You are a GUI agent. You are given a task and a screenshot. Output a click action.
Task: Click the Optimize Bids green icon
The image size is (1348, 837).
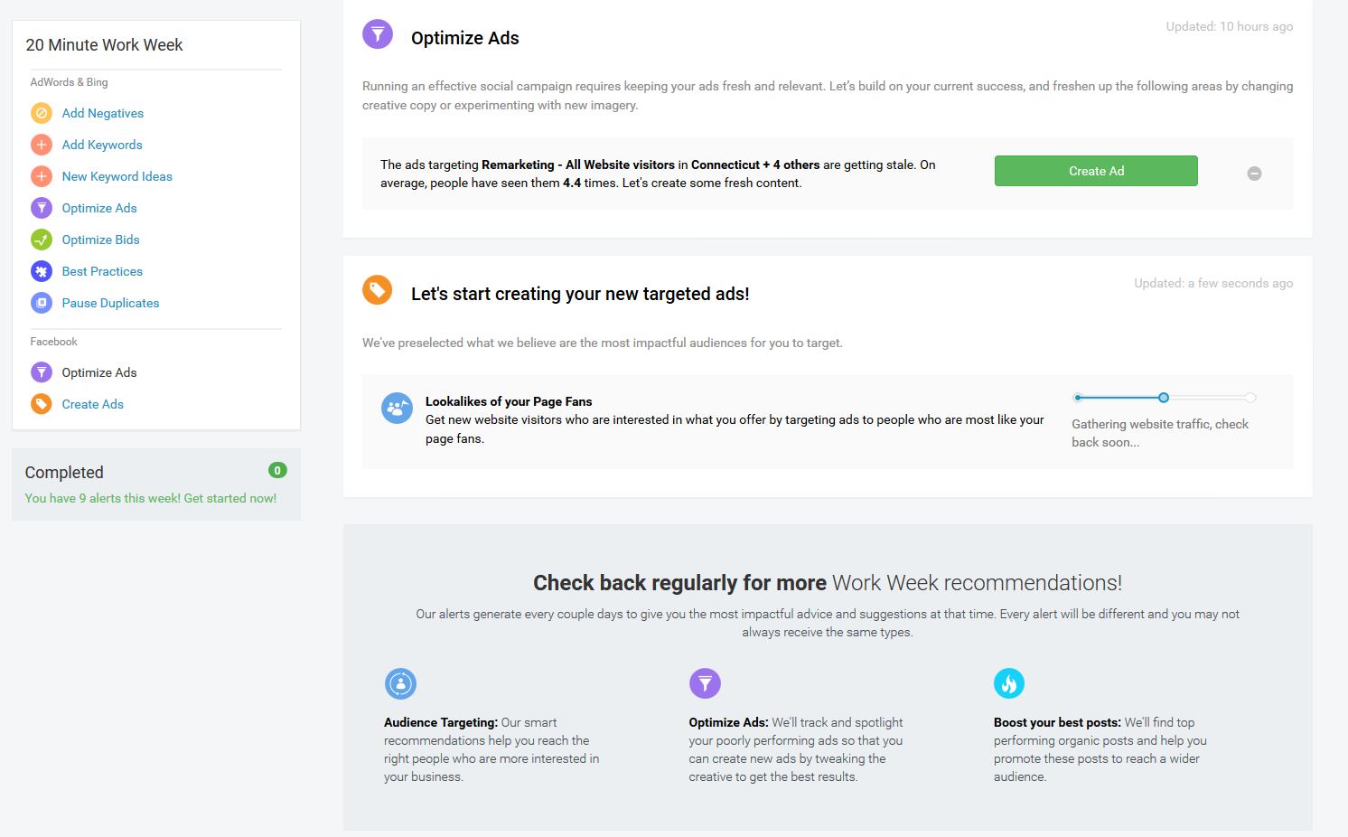42,240
